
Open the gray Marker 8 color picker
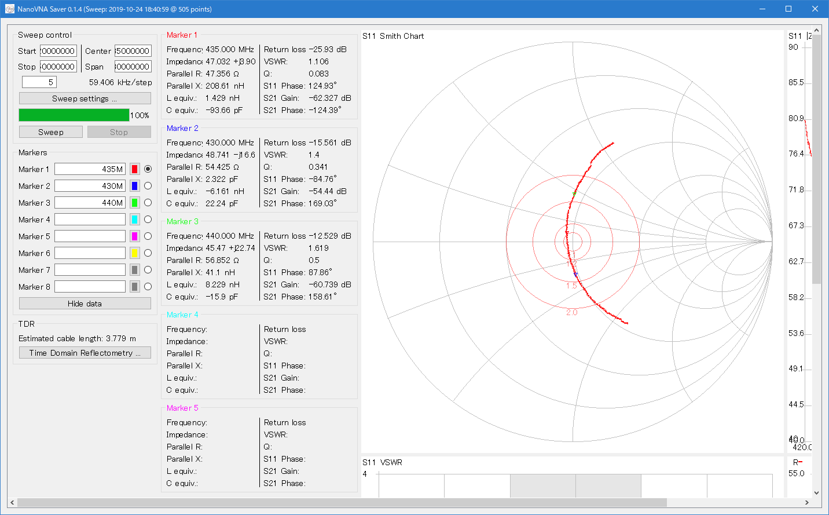(x=135, y=287)
